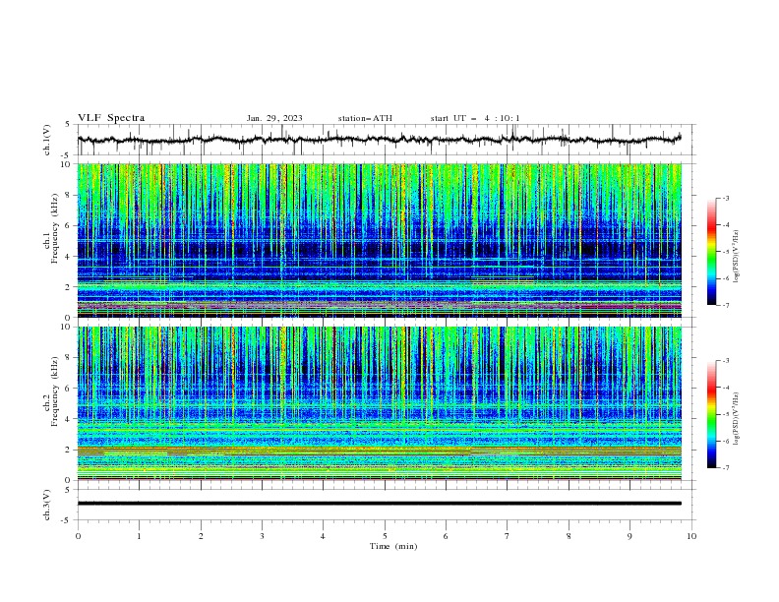The height and width of the screenshot is (602, 779).
Task: Click time axis tick label '7'
Action: click(508, 536)
